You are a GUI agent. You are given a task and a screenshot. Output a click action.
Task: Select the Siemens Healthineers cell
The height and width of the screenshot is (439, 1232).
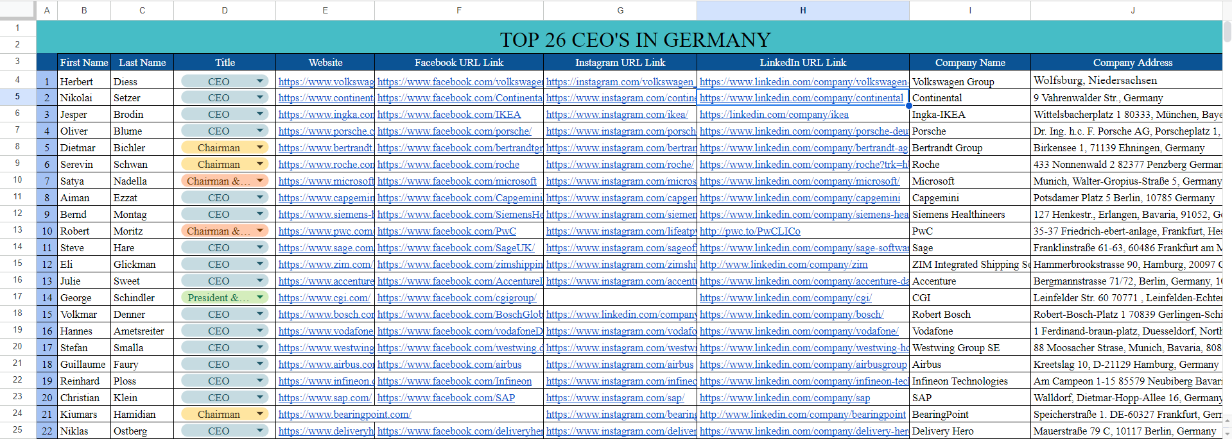(970, 214)
